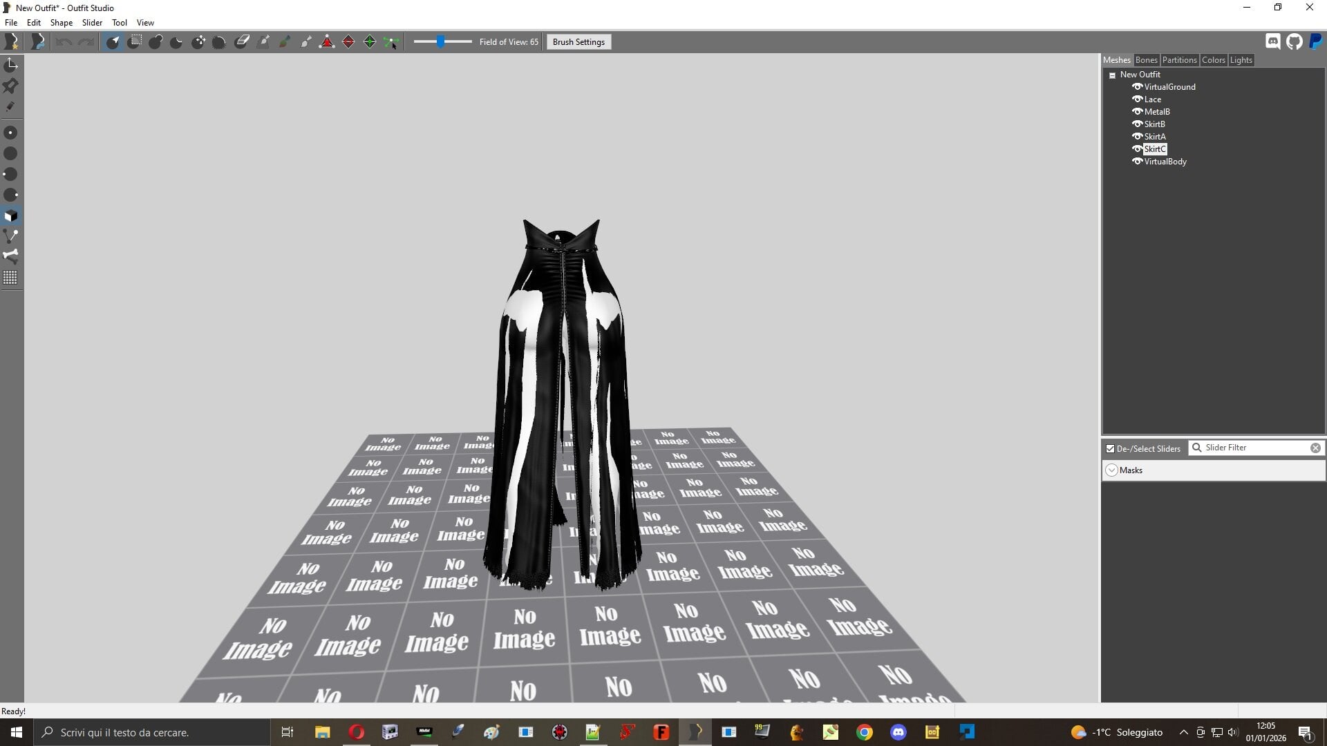Select the Lace mesh name
This screenshot has height=746, width=1327.
1152,99
